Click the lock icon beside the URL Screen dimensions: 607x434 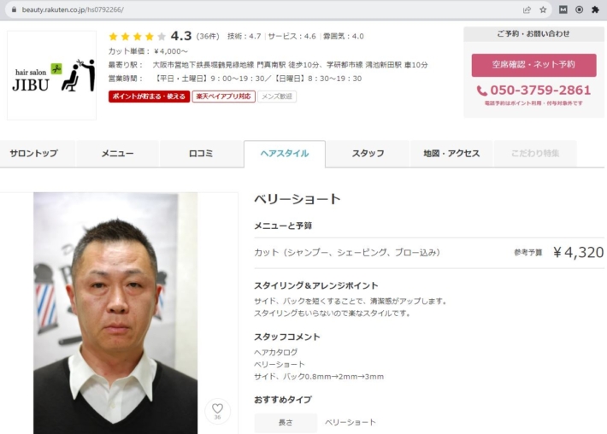(14, 9)
